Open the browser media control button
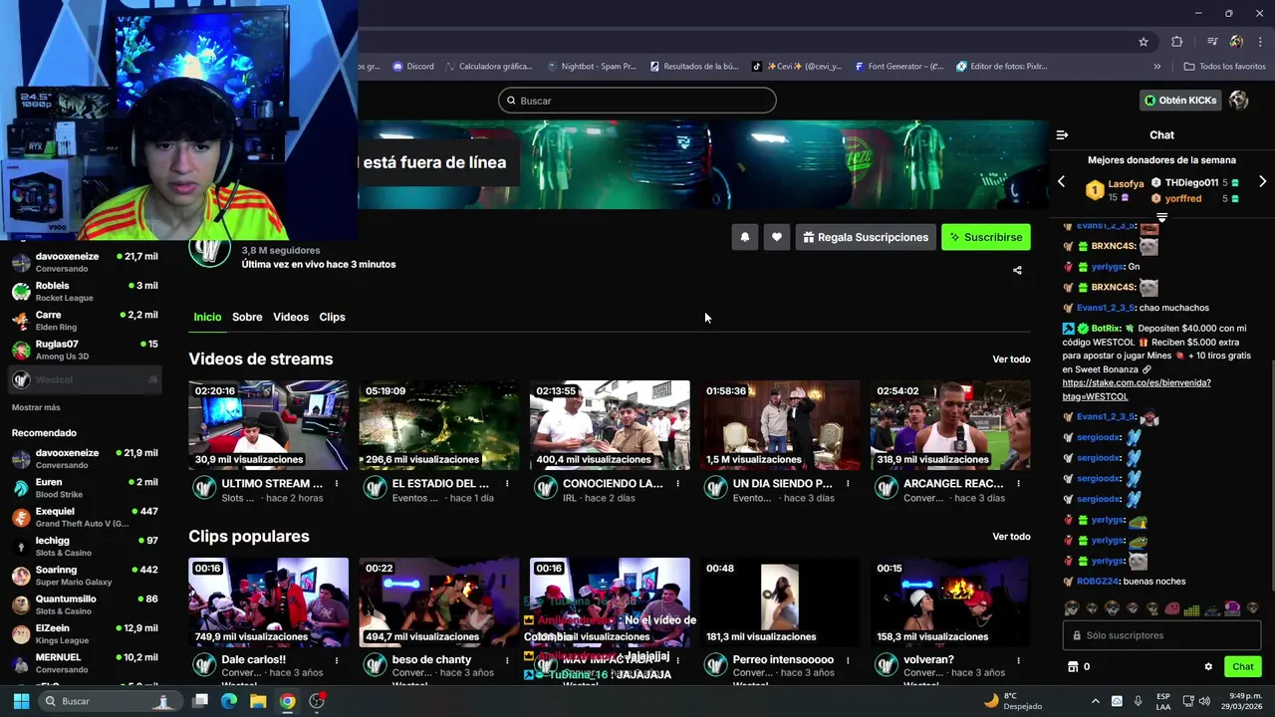Image resolution: width=1275 pixels, height=717 pixels. 1212,42
